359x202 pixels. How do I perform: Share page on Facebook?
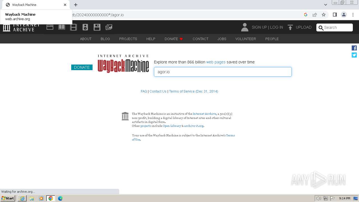tap(354, 48)
